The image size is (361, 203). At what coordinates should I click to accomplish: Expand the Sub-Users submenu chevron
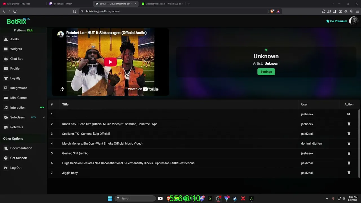click(44, 117)
